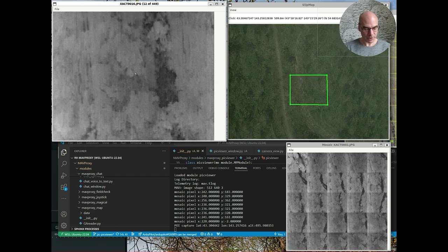Show additional views ellipsis in activity bar
The height and width of the screenshot is (252, 448).
pyautogui.click(x=64, y=198)
